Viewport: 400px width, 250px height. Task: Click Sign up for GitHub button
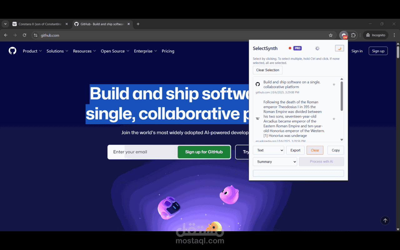[x=204, y=152]
